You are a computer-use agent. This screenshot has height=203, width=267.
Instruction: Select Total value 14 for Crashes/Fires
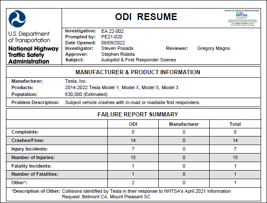click(235, 141)
